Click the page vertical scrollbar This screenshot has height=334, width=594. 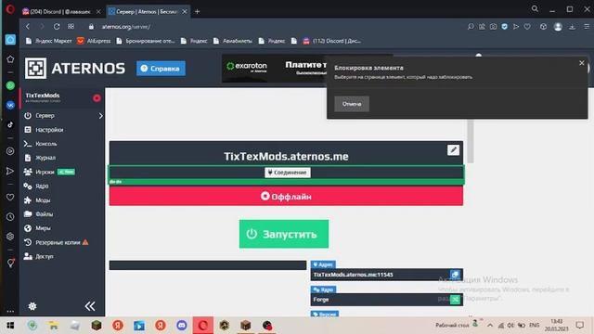(471, 141)
